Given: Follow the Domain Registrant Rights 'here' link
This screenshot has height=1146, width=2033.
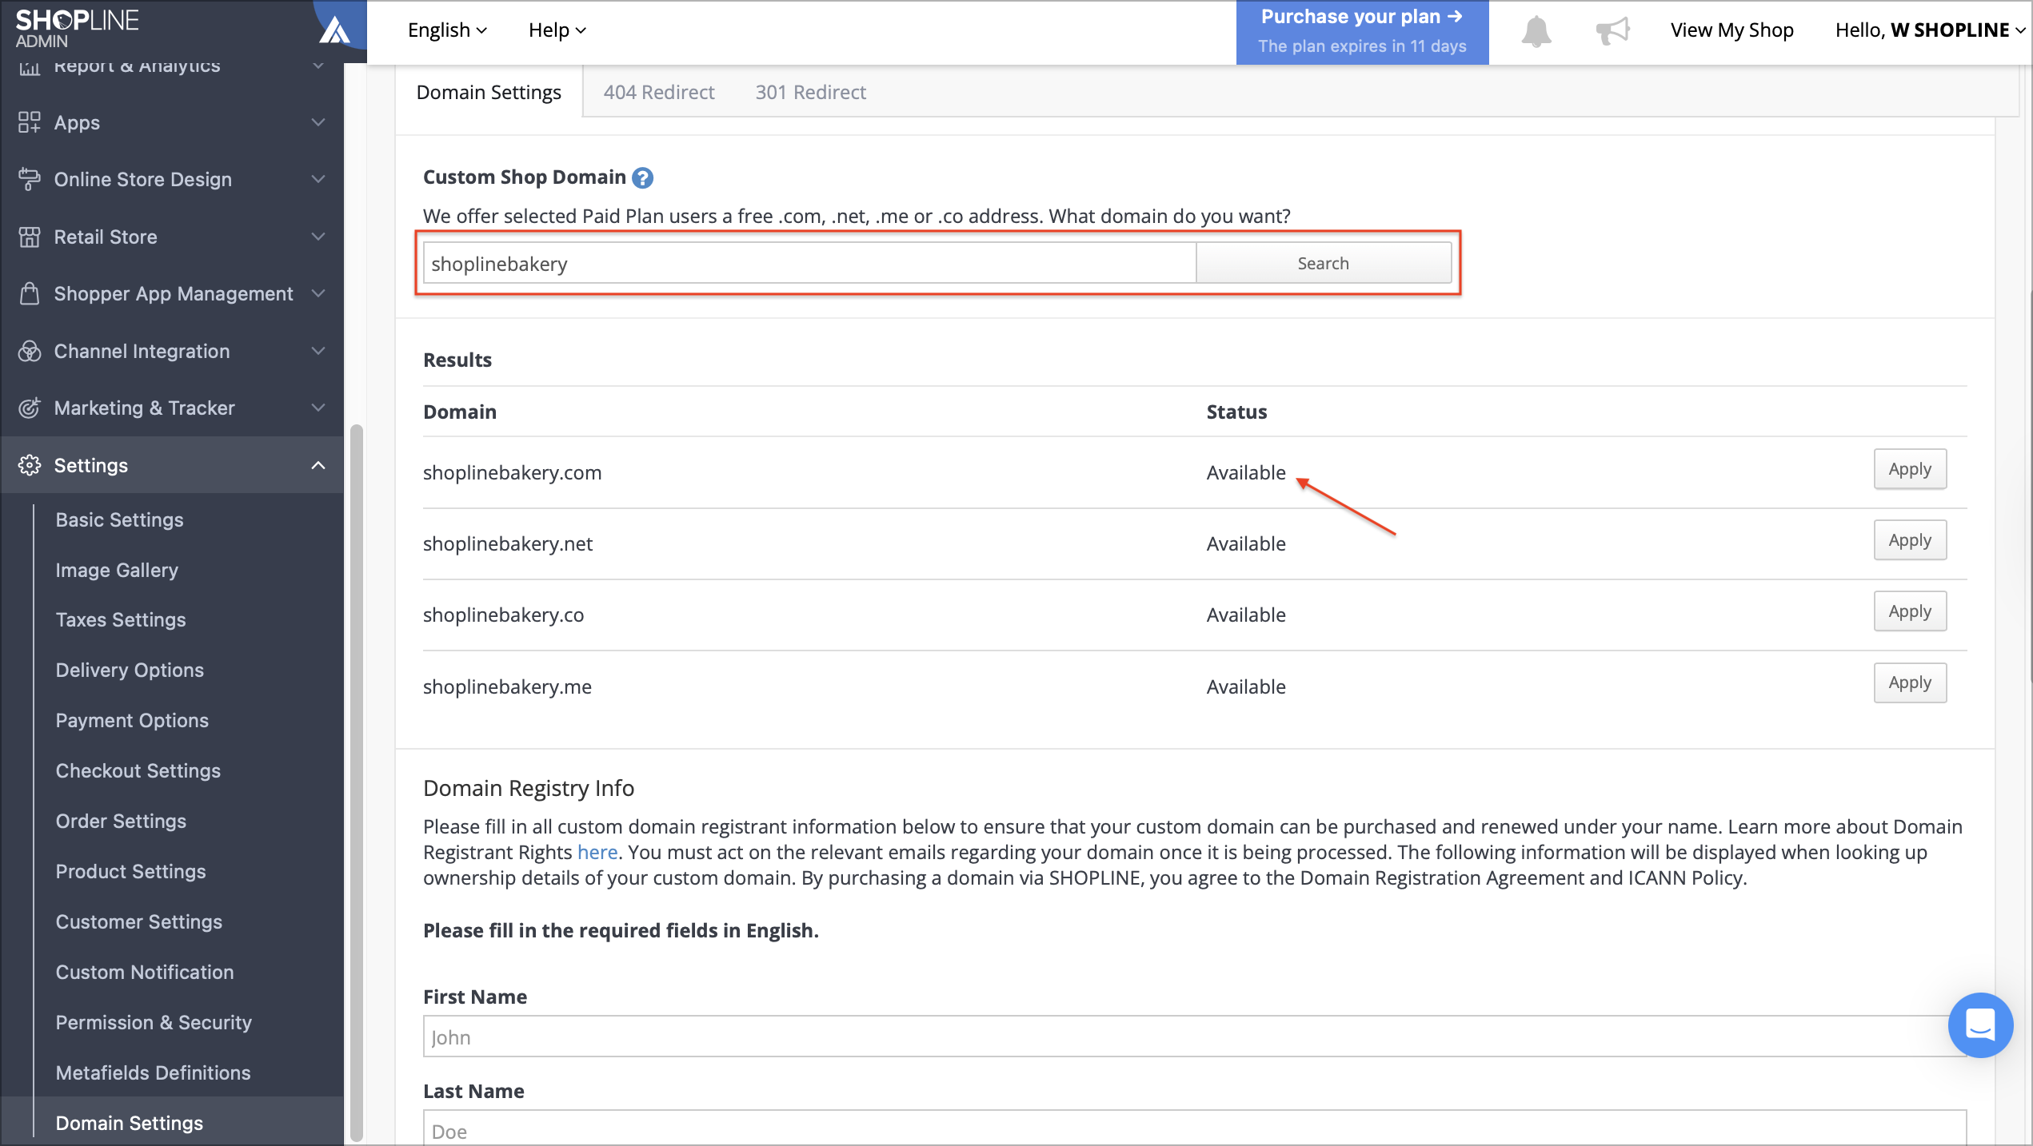Looking at the screenshot, I should click(597, 852).
